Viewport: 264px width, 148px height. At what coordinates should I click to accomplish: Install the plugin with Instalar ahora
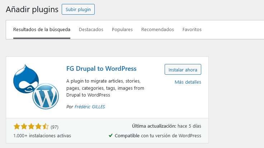click(x=183, y=69)
